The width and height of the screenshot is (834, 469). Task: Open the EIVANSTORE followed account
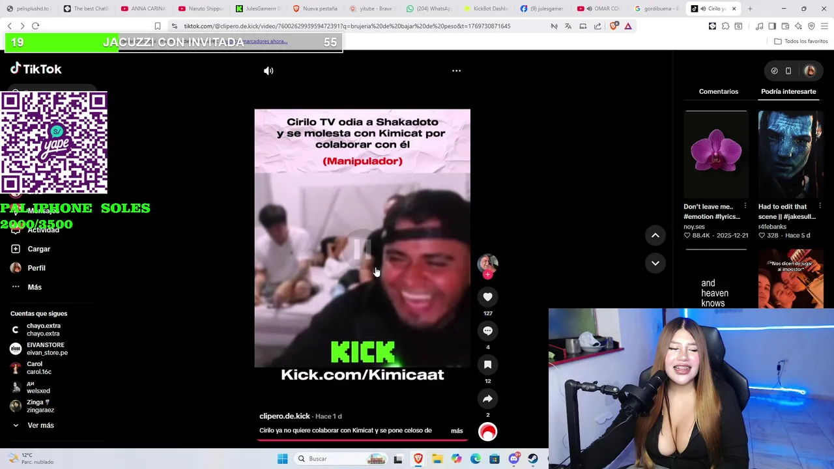pyautogui.click(x=39, y=348)
